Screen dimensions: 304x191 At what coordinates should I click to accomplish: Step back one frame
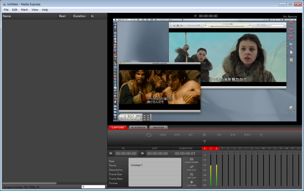[190, 135]
